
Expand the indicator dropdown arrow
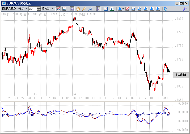(123, 9)
